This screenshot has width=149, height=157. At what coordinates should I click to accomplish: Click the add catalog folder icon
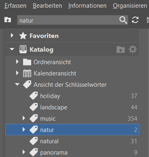(x=121, y=50)
